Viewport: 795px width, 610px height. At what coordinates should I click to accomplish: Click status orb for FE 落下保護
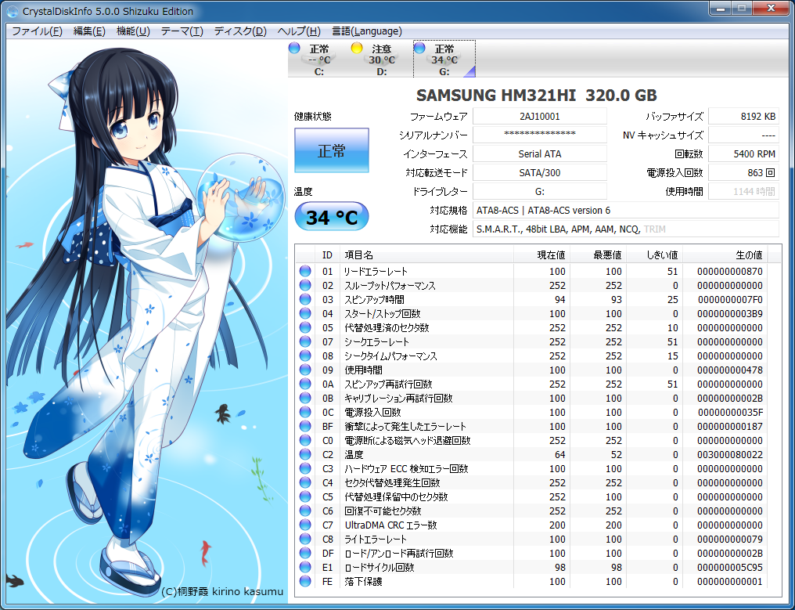click(305, 581)
